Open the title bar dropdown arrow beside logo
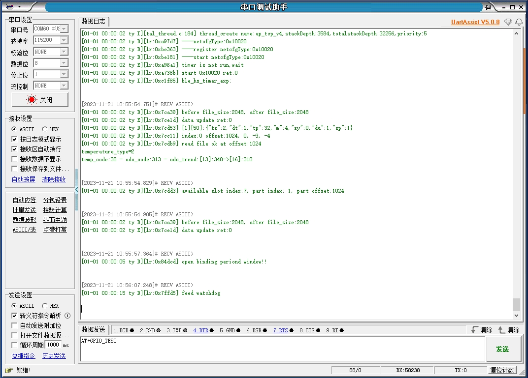 point(19,7)
